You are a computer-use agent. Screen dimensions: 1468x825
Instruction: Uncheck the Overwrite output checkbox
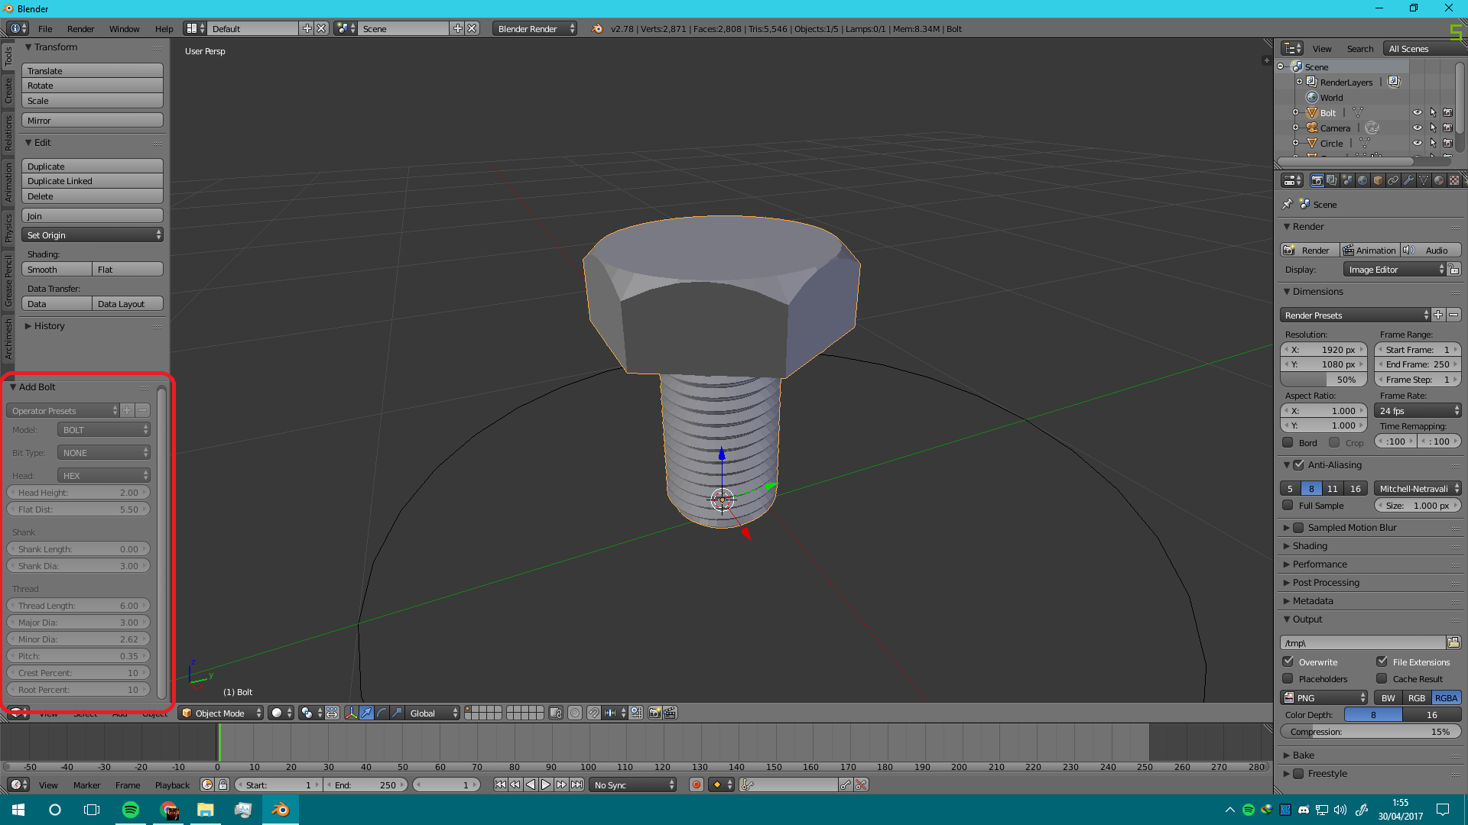(x=1288, y=662)
